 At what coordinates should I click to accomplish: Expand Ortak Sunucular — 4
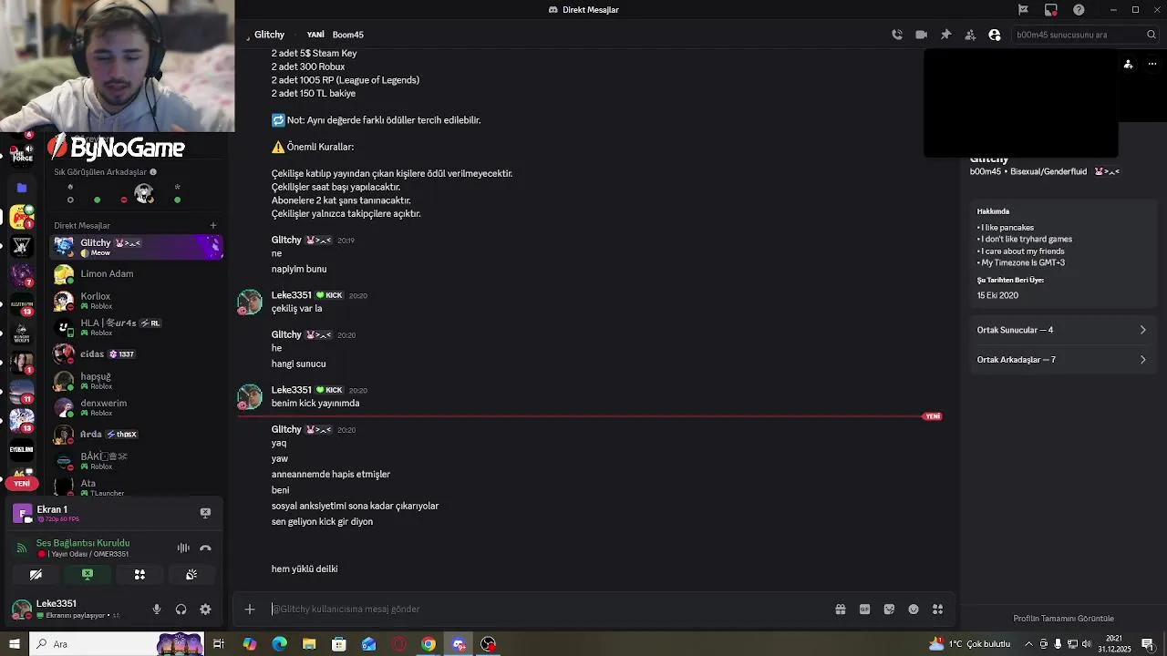pyautogui.click(x=1062, y=330)
